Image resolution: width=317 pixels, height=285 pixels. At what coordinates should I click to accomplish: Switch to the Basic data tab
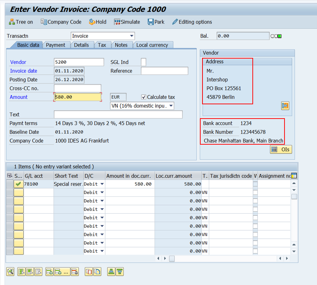(28, 45)
